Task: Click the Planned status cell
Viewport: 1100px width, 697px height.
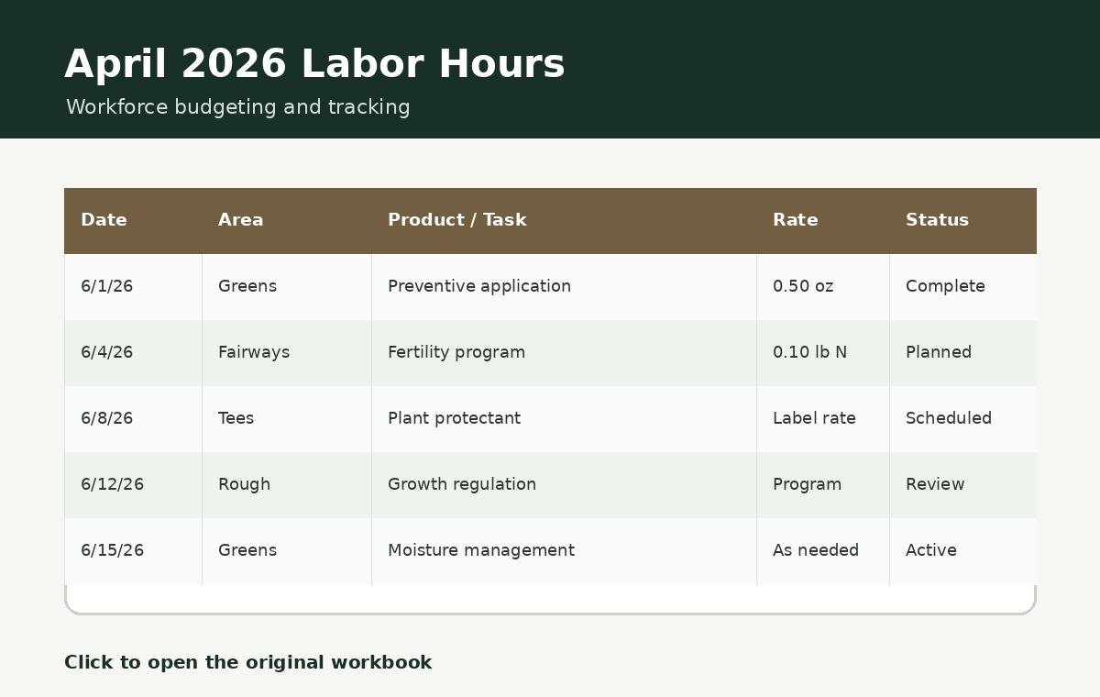Action: point(962,352)
